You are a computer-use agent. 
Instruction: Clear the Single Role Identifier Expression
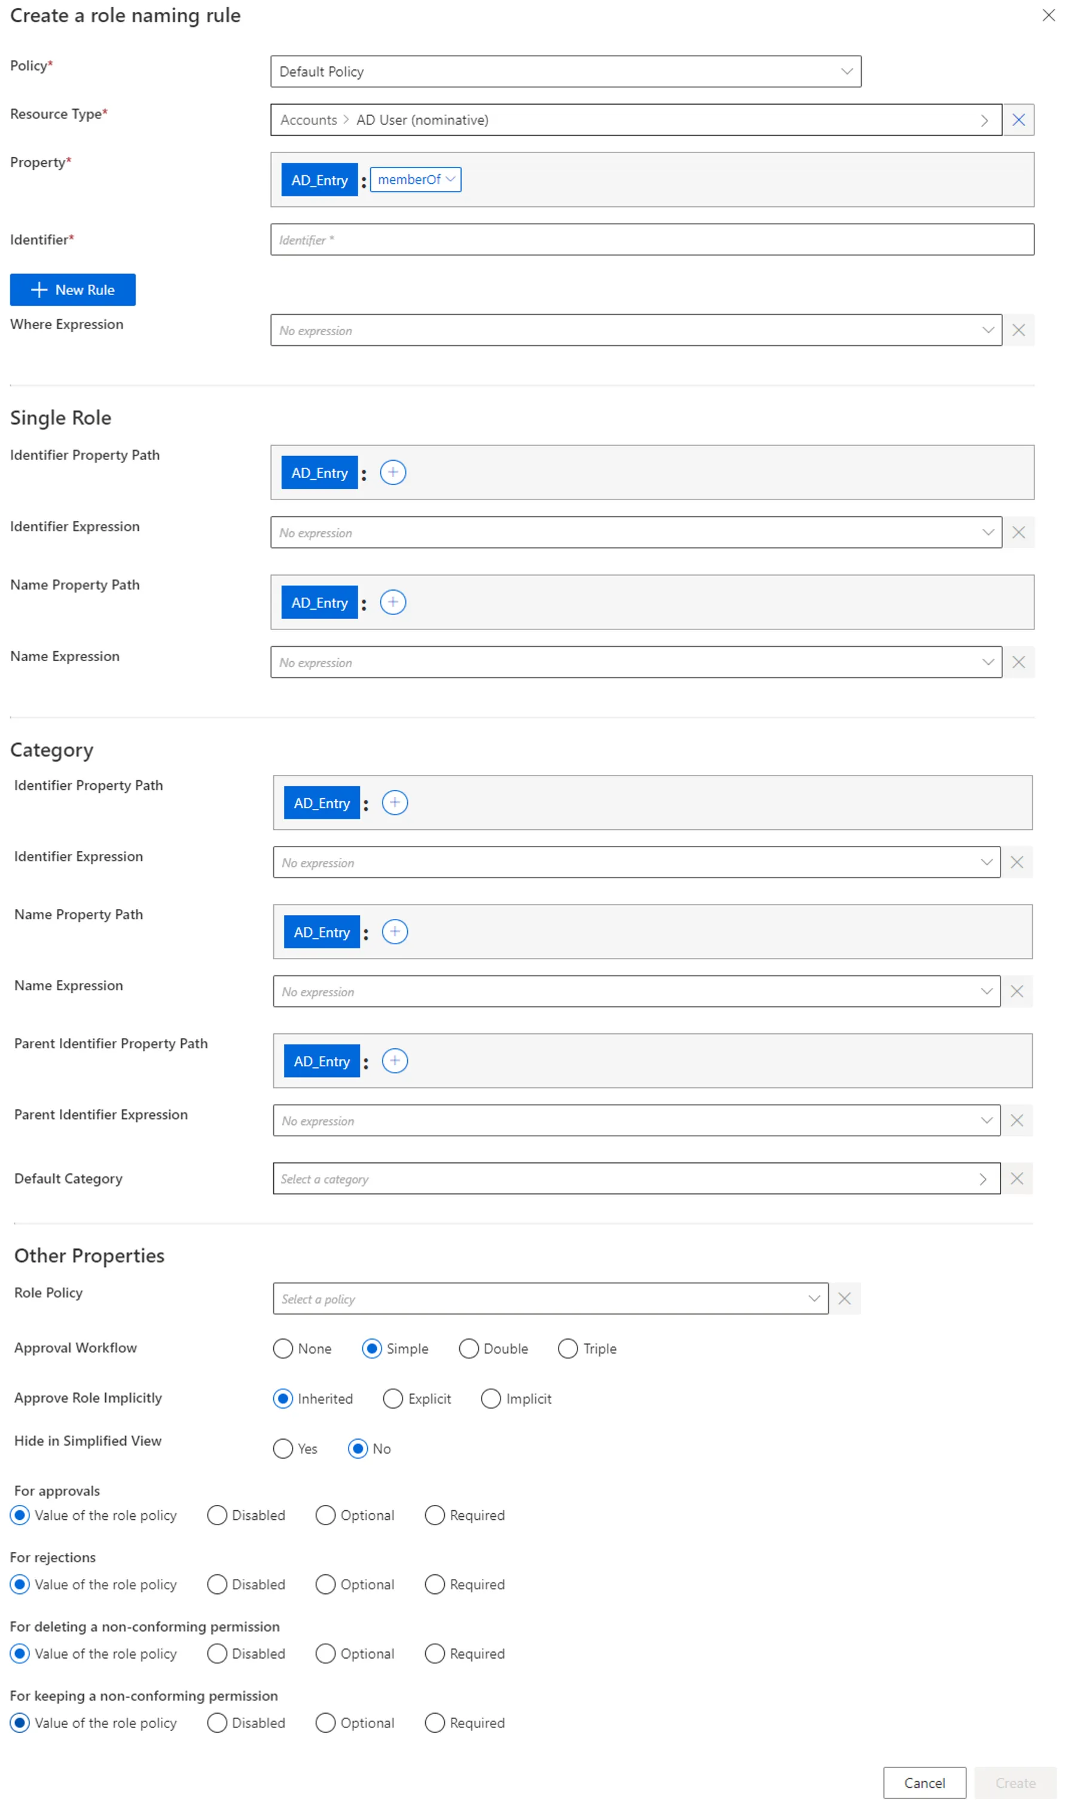pyautogui.click(x=1018, y=532)
